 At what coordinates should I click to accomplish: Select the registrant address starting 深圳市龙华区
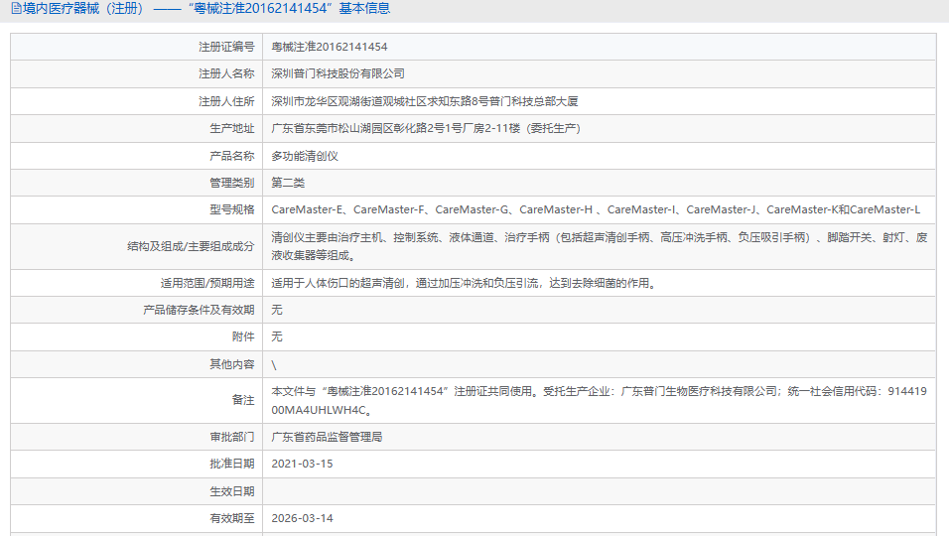424,101
